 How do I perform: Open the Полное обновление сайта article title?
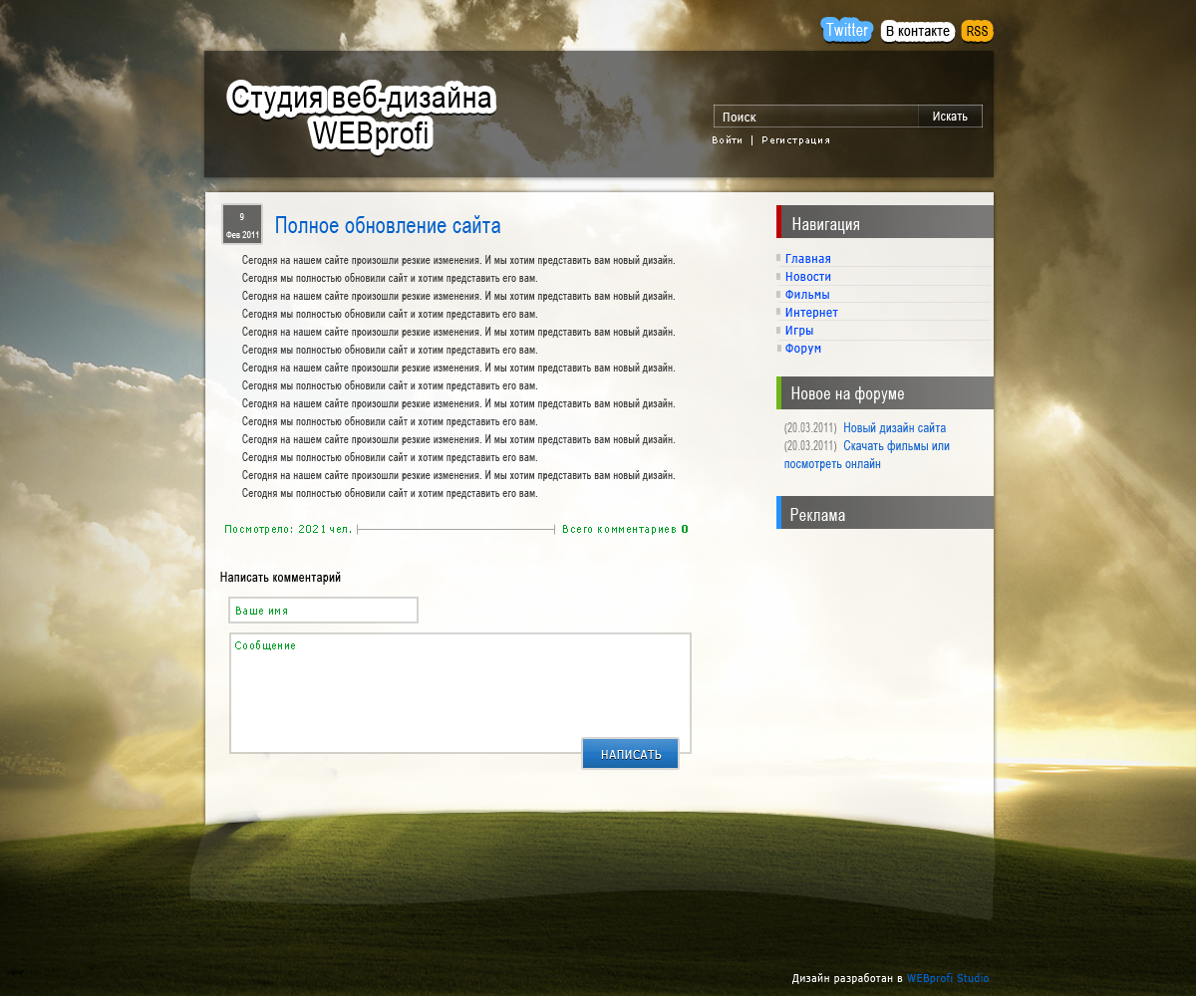(x=388, y=225)
